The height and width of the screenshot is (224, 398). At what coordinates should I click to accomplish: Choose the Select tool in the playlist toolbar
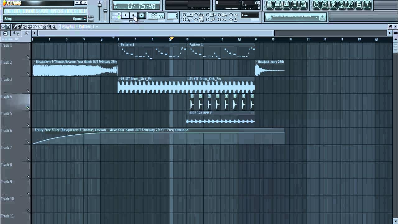coord(44,27)
